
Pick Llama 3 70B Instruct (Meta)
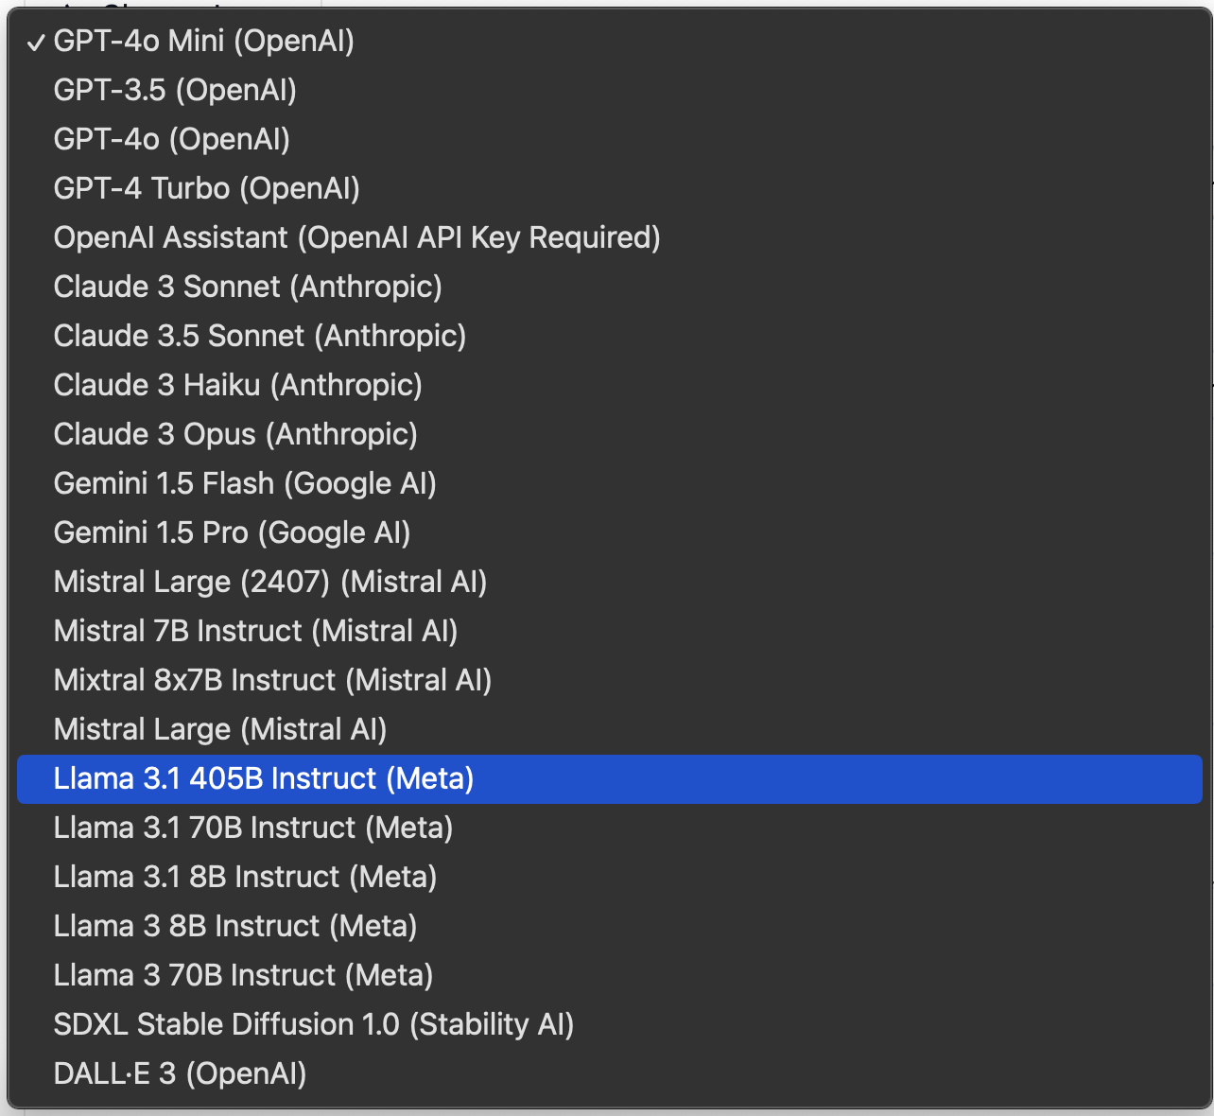(243, 976)
